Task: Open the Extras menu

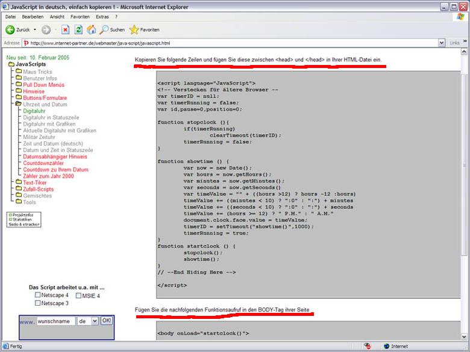Action: click(102, 17)
